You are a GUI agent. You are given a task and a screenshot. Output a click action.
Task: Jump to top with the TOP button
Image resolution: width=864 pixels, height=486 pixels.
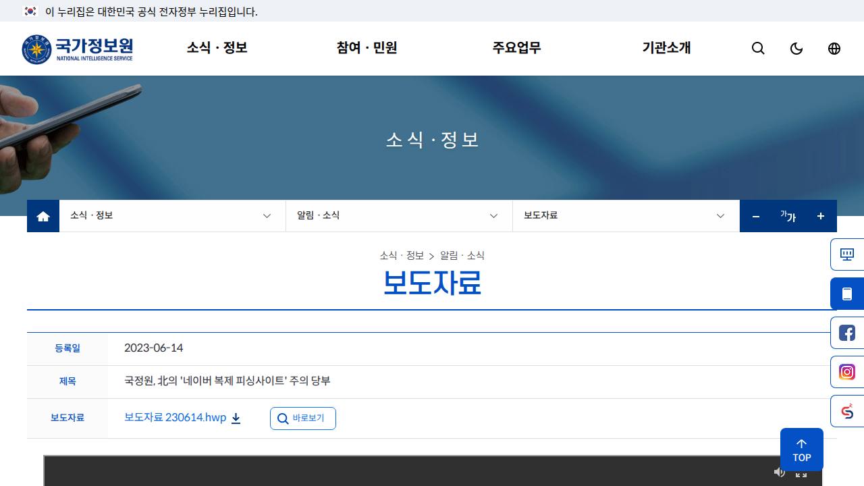[802, 450]
